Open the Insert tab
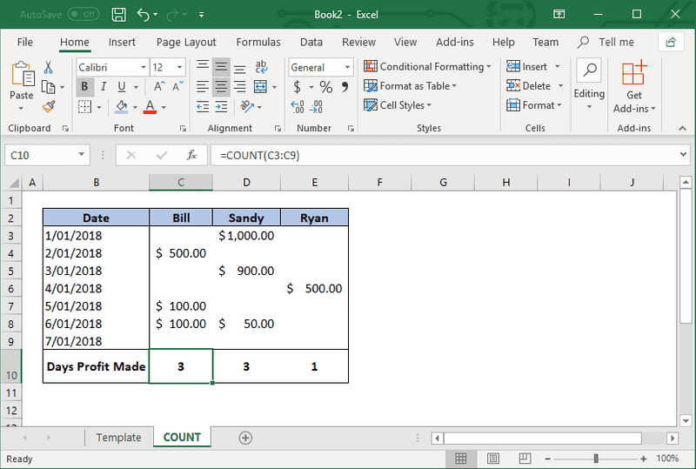Image resolution: width=696 pixels, height=469 pixels. [122, 42]
